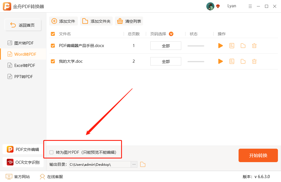Viewport: 281px width, 182px height.
Task: Click the file name 我的大学.doc
Action: pos(71,61)
